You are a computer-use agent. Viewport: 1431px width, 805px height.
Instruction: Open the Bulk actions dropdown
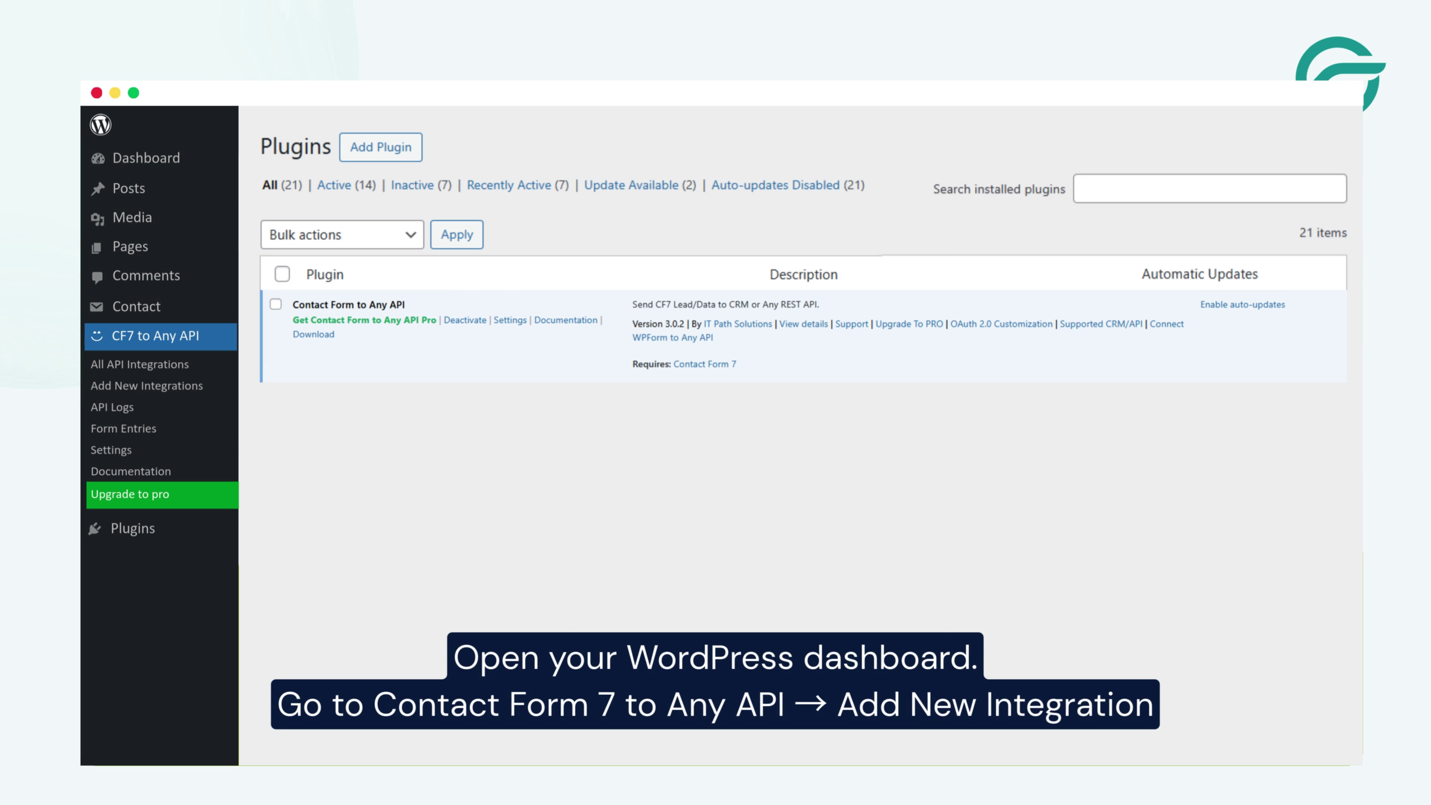click(x=342, y=234)
